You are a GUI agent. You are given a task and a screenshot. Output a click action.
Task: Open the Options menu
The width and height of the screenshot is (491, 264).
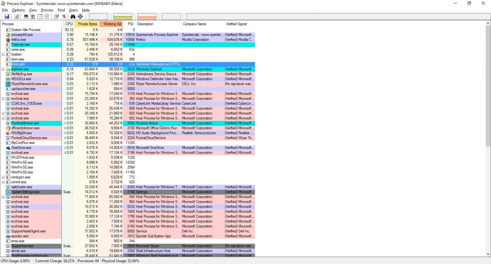[x=18, y=10]
